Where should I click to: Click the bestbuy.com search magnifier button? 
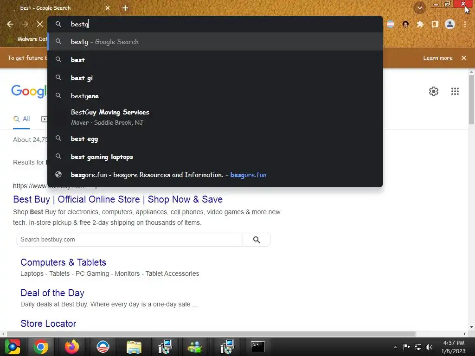pos(257,240)
